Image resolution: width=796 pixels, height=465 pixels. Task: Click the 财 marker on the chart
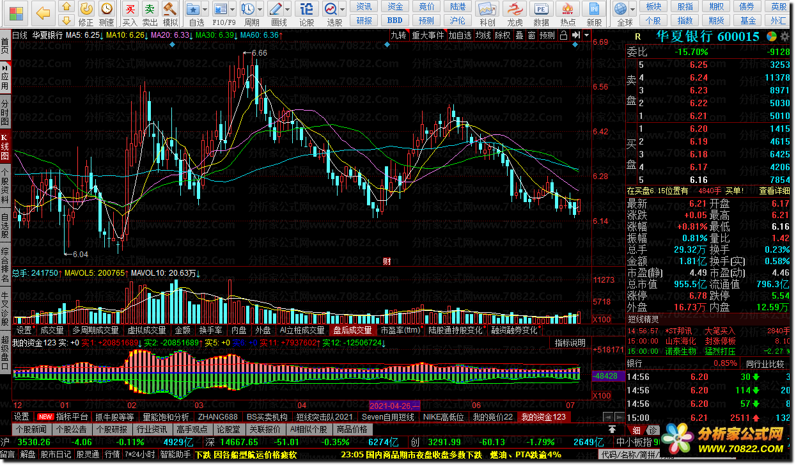point(386,260)
